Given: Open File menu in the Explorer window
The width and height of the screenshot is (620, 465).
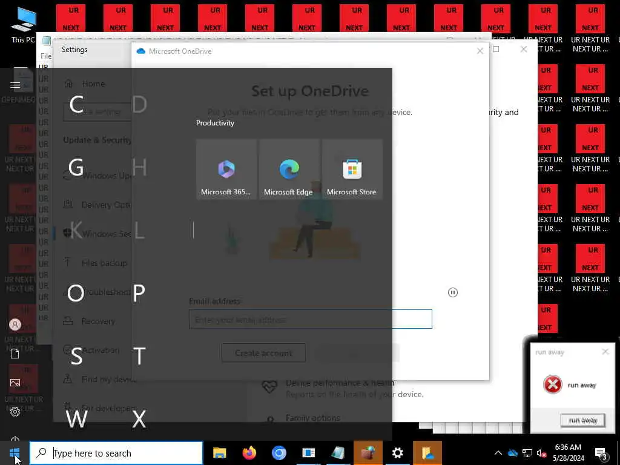Looking at the screenshot, I should 46,56.
